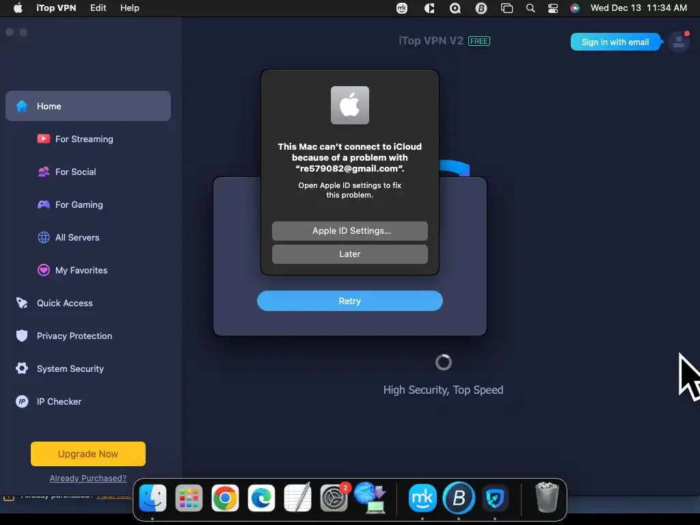This screenshot has height=525, width=700.
Task: Open the Apple menu in menu bar
Action: pyautogui.click(x=18, y=8)
